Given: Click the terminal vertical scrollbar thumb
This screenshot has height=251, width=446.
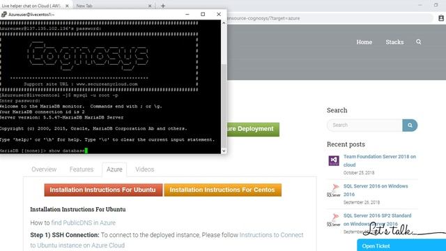Looking at the screenshot, I should 224,105.
